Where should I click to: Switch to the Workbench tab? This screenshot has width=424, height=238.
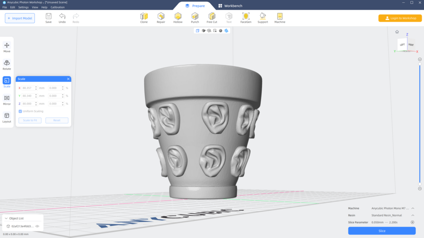[x=231, y=6]
